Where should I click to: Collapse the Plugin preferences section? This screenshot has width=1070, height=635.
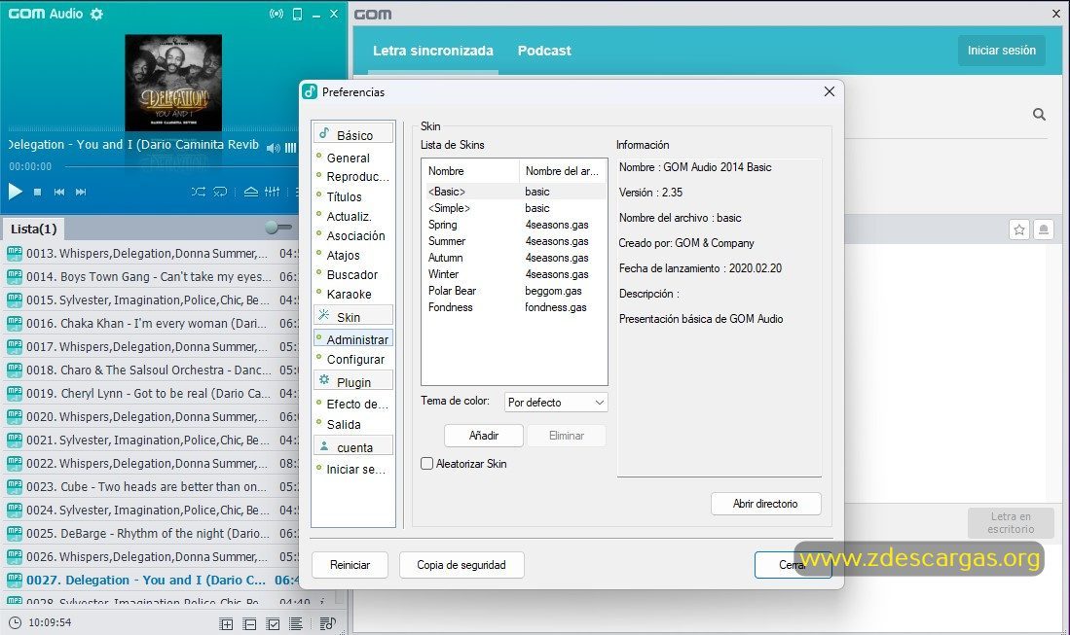pos(352,381)
